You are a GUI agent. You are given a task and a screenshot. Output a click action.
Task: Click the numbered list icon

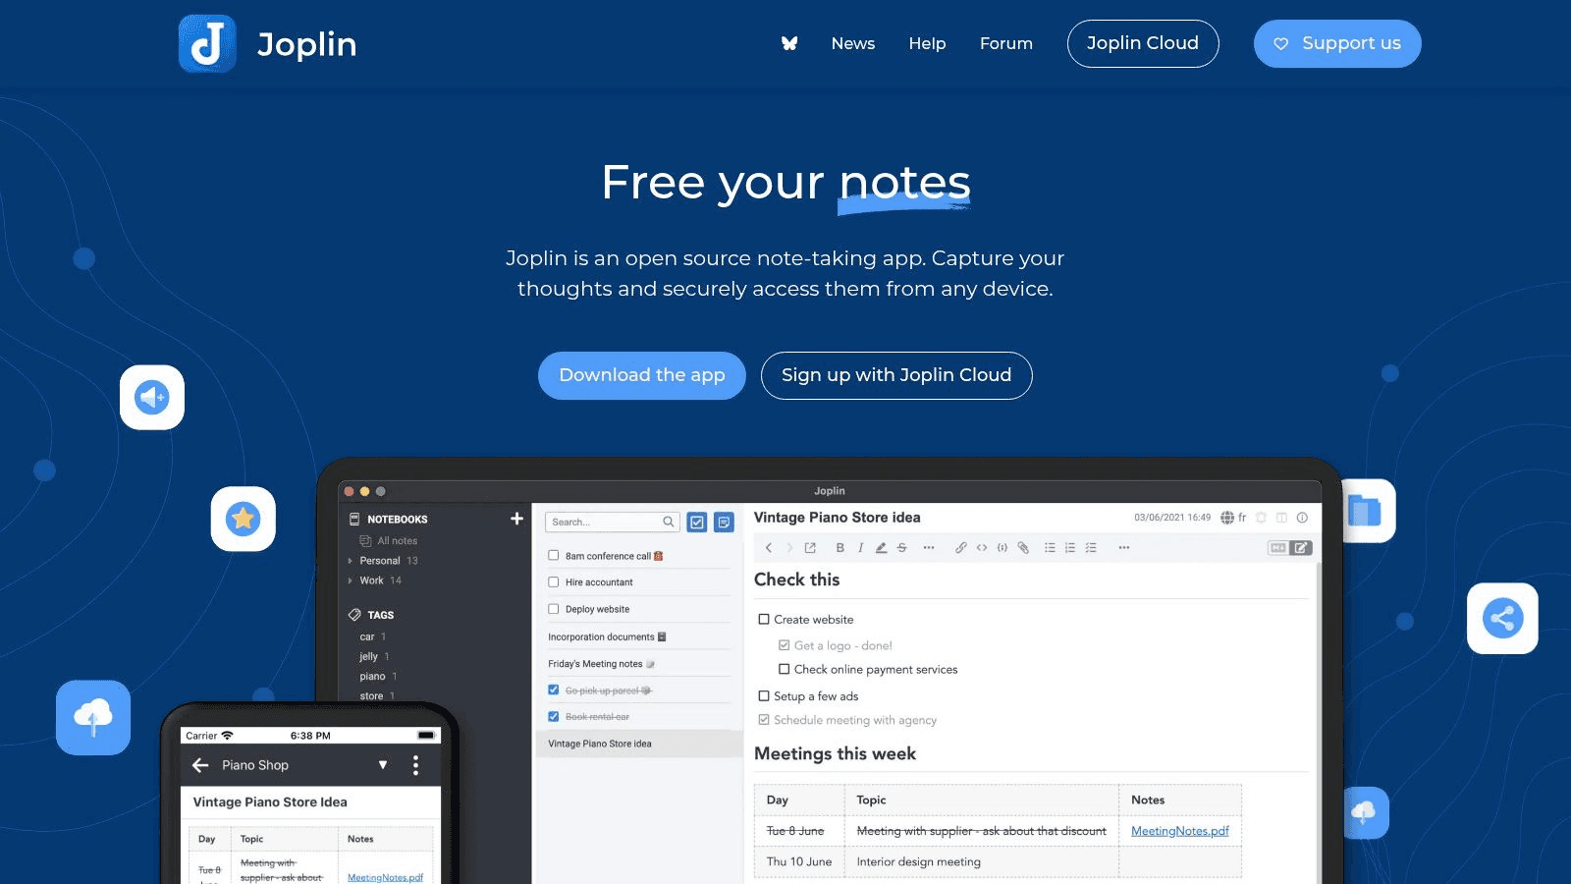click(x=1069, y=547)
